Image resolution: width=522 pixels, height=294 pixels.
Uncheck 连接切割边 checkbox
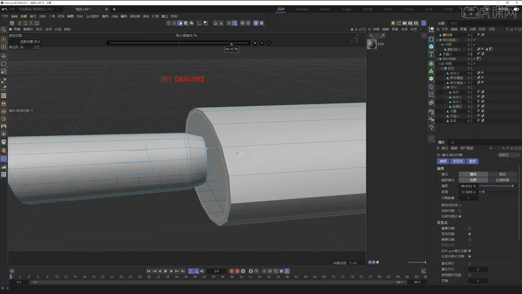460,216
